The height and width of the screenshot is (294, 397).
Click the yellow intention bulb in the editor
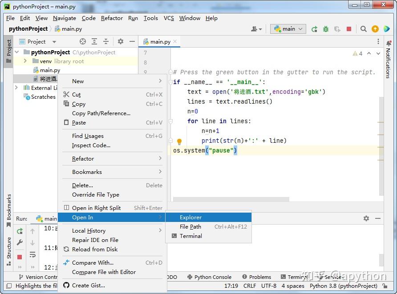(x=179, y=141)
